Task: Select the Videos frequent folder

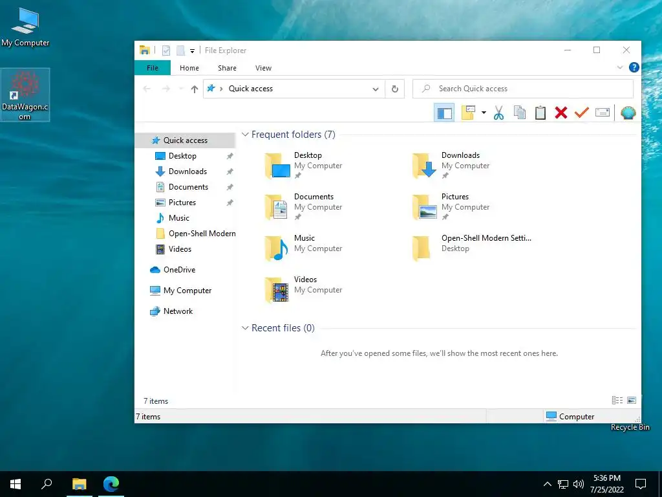Action: (304, 289)
